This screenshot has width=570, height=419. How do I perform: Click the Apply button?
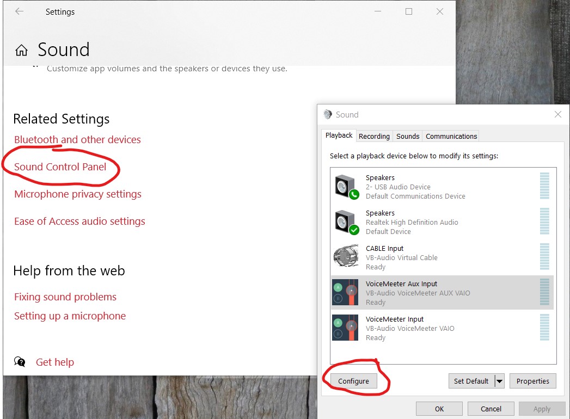click(542, 409)
